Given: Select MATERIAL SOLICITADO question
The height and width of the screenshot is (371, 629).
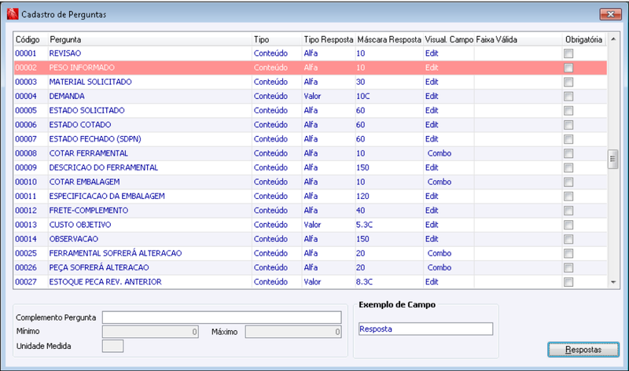Looking at the screenshot, I should [x=310, y=82].
